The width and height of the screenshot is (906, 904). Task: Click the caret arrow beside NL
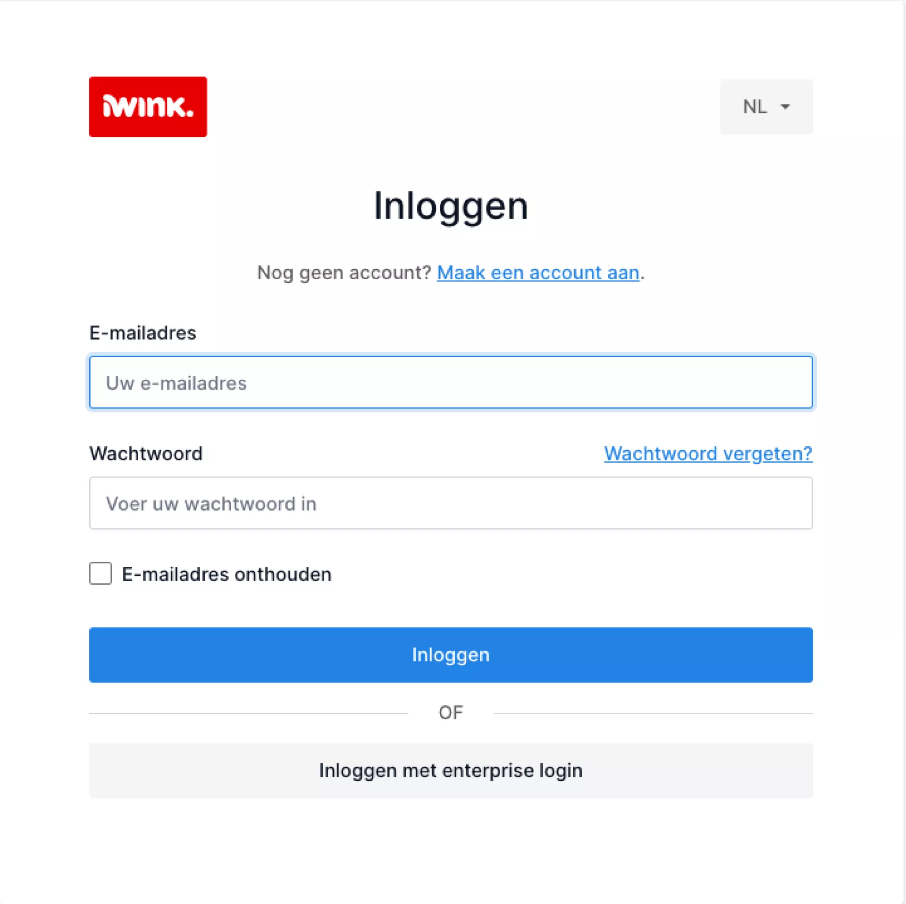tap(785, 107)
